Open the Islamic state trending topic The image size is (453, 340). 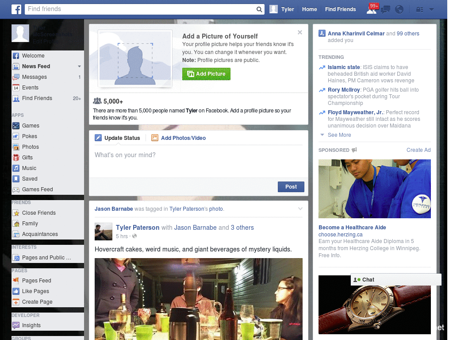[344, 67]
